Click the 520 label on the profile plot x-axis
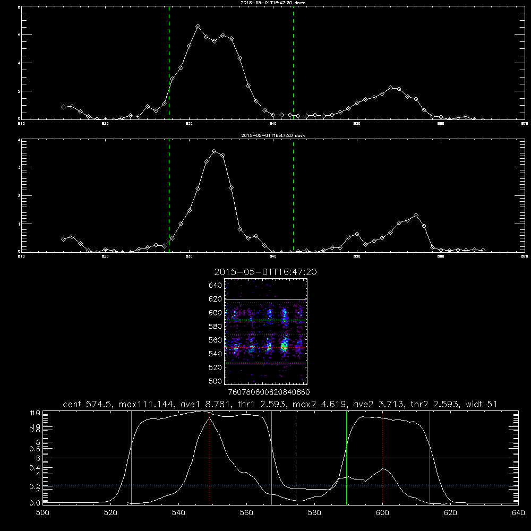 [110, 513]
